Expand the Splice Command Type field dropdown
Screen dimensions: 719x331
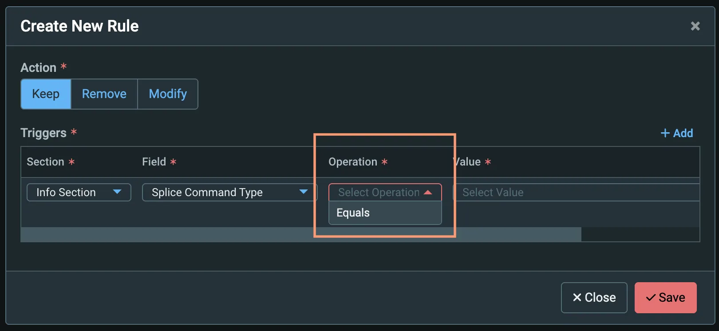coord(229,192)
